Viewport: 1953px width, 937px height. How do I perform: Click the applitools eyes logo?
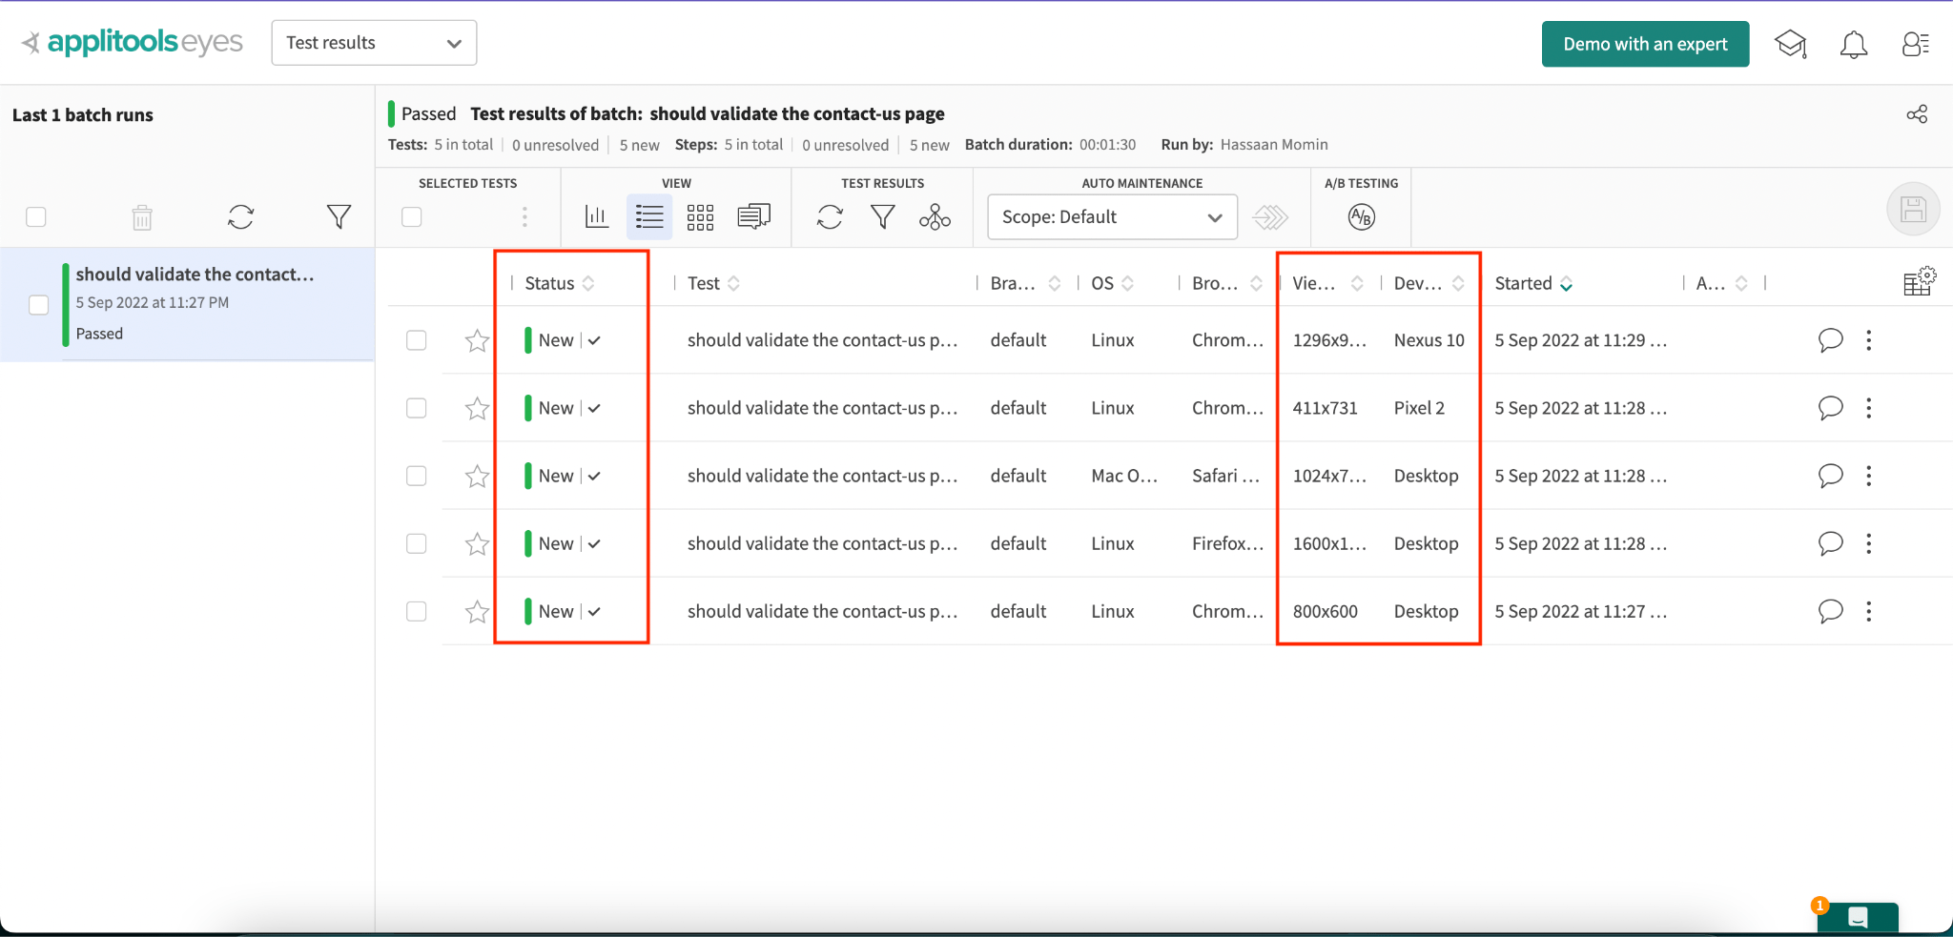pyautogui.click(x=133, y=42)
